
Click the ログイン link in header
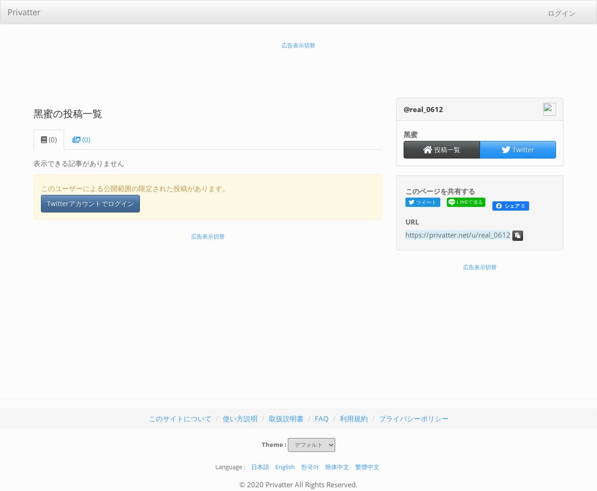click(x=561, y=13)
